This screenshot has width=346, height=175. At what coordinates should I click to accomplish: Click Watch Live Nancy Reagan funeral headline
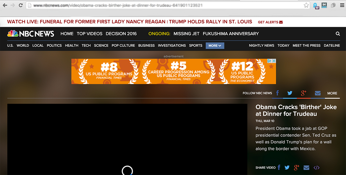(86, 21)
